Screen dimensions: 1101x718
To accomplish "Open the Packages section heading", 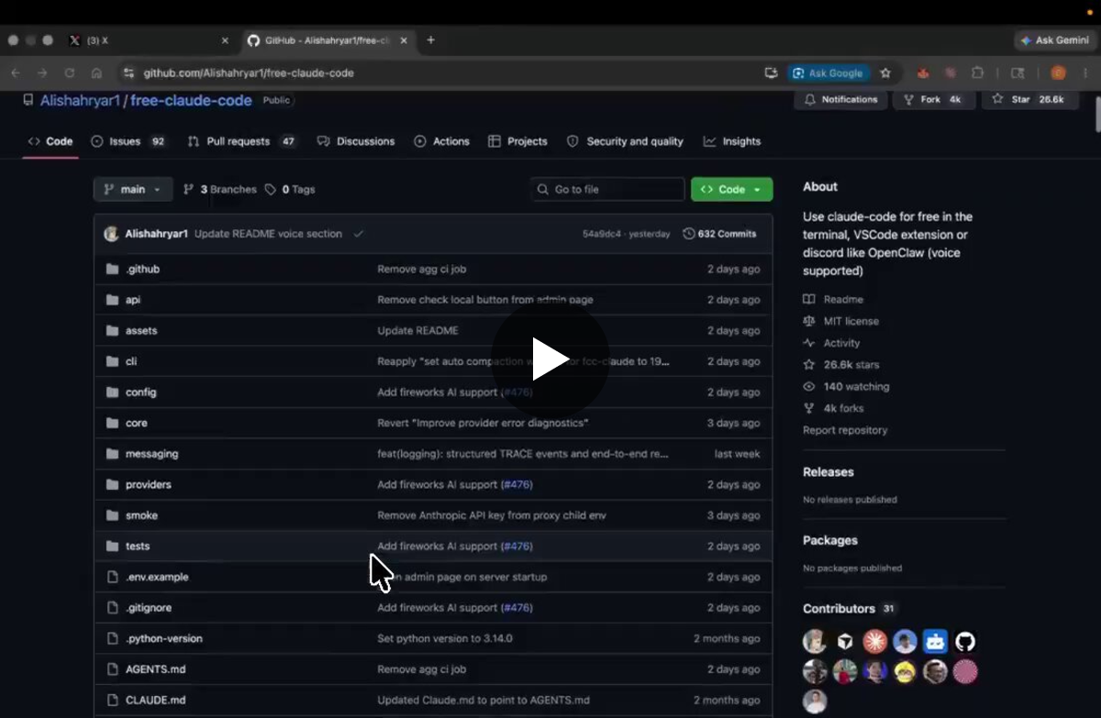I will pos(830,540).
